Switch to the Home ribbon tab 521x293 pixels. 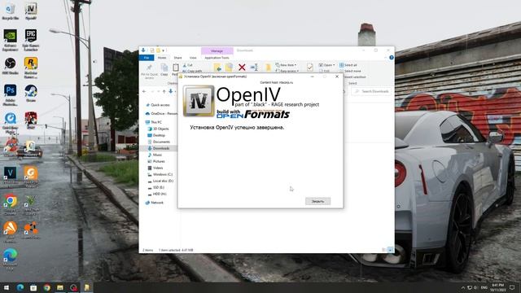pos(162,58)
